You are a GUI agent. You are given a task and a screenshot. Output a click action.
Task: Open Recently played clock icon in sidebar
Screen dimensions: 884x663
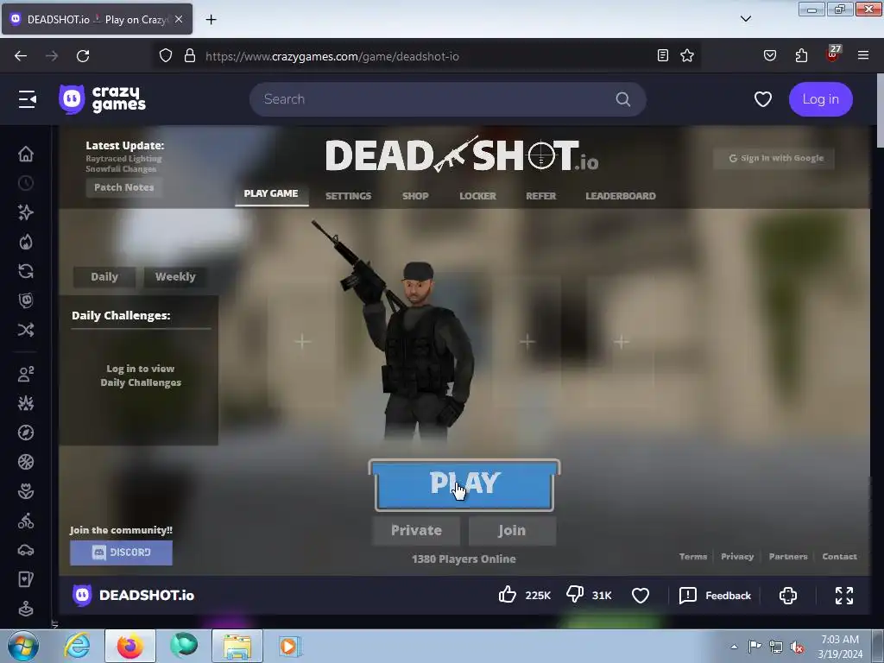pyautogui.click(x=26, y=183)
